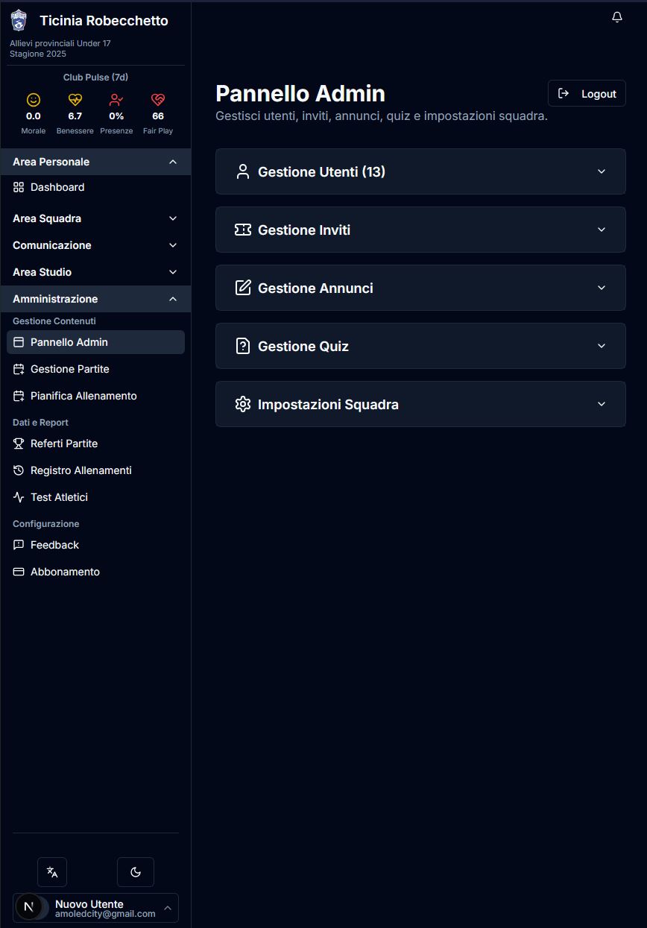Click the Pannello Admin panel icon
The width and height of the screenshot is (647, 928).
18,341
